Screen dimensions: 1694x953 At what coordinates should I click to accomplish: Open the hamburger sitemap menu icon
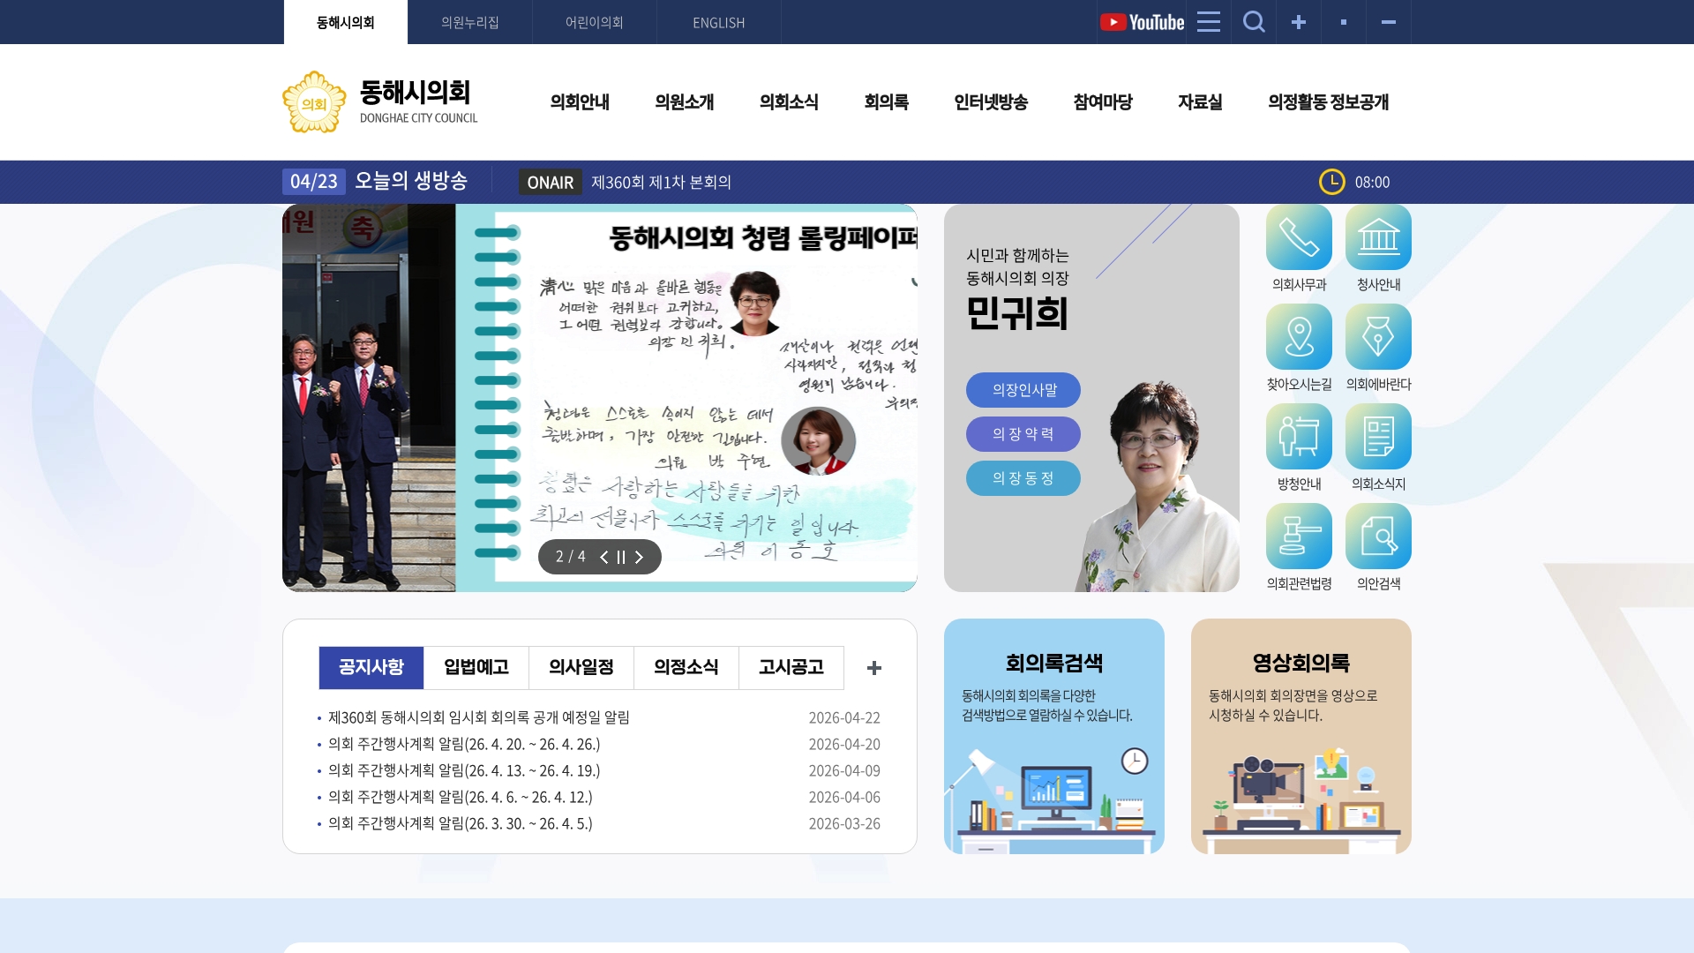click(1209, 22)
